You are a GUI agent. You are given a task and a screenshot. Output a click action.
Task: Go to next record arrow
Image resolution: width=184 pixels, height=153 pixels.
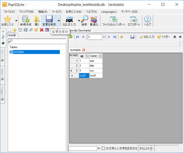109,37
